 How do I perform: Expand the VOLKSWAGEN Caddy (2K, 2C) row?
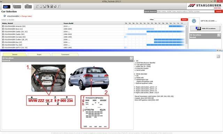(3, 32)
